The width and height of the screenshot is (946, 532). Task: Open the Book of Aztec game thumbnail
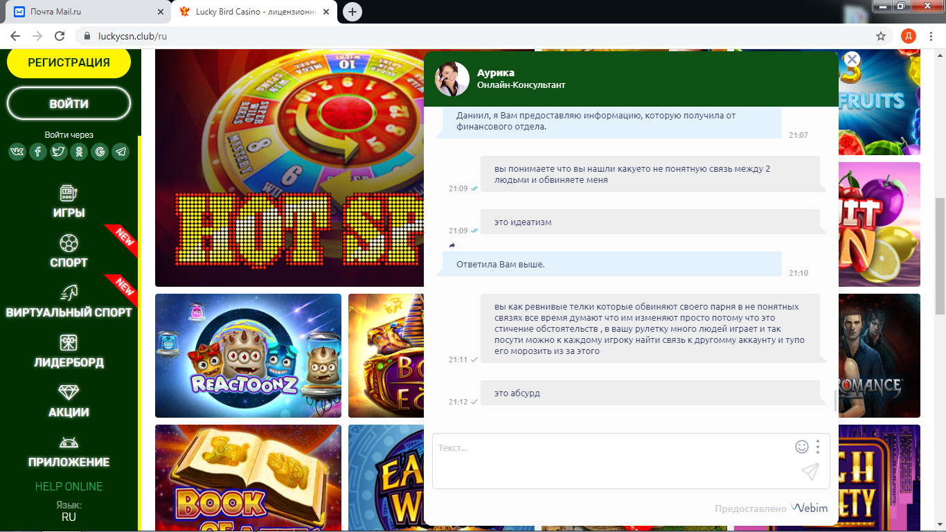pyautogui.click(x=248, y=478)
